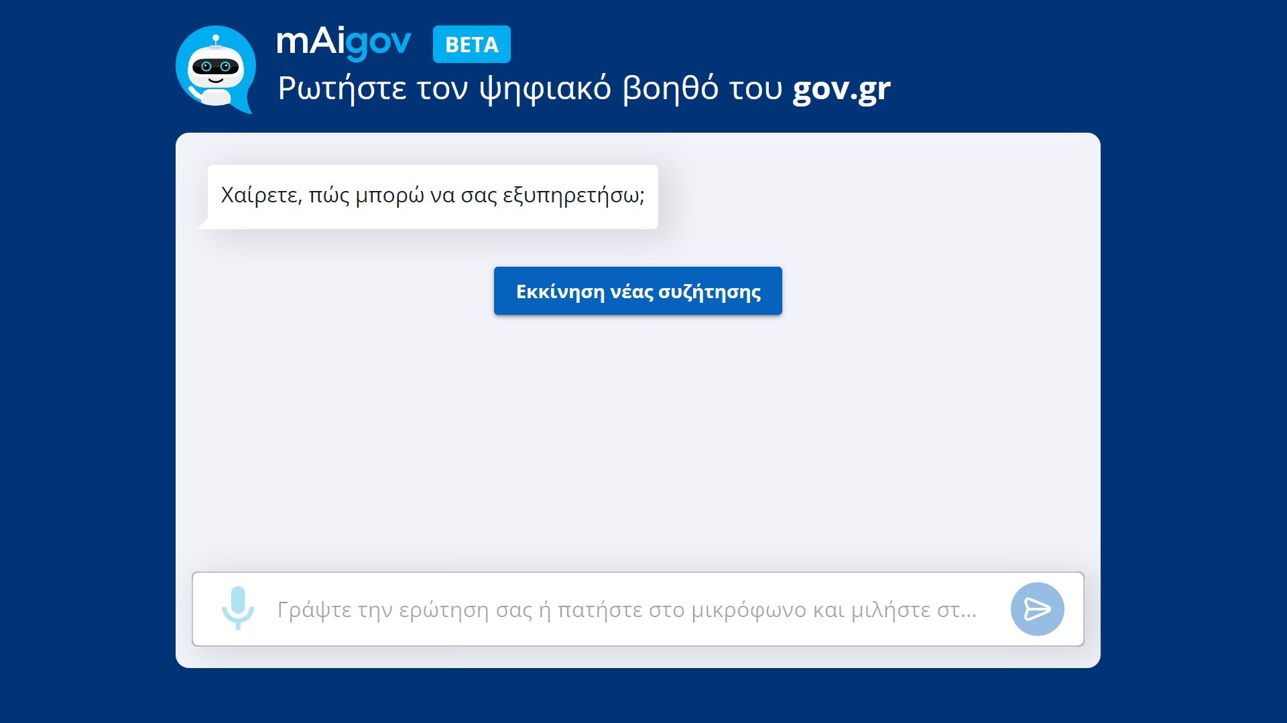Submit a question using the send icon

[x=1036, y=608]
